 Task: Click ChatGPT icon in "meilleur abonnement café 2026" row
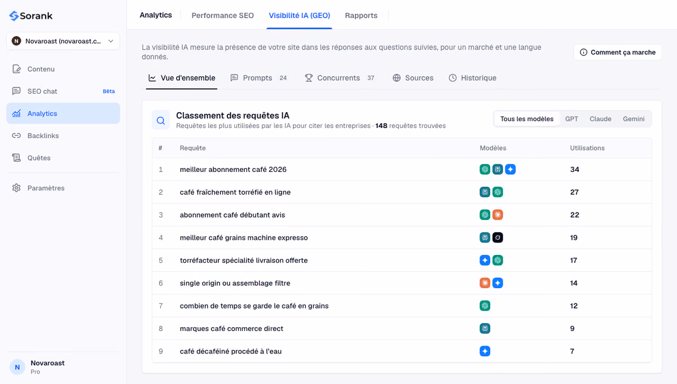485,169
